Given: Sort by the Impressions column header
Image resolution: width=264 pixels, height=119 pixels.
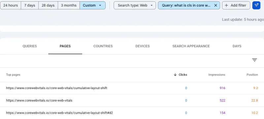Looking at the screenshot, I should [217, 75].
